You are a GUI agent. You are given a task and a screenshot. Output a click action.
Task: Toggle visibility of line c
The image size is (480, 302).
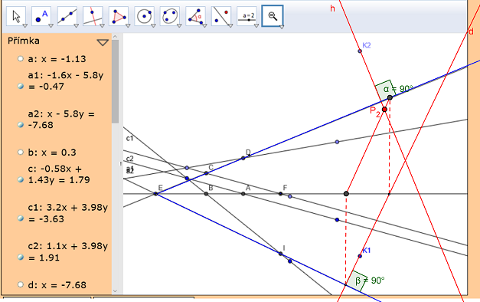(x=21, y=179)
